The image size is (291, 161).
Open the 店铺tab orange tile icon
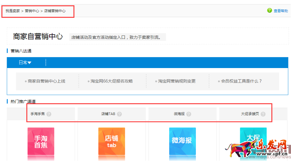[x=112, y=141]
